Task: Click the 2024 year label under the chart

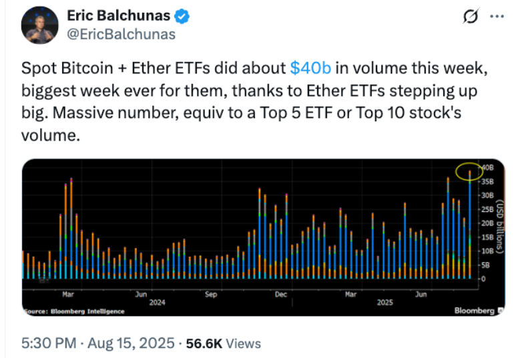Action: tap(157, 302)
